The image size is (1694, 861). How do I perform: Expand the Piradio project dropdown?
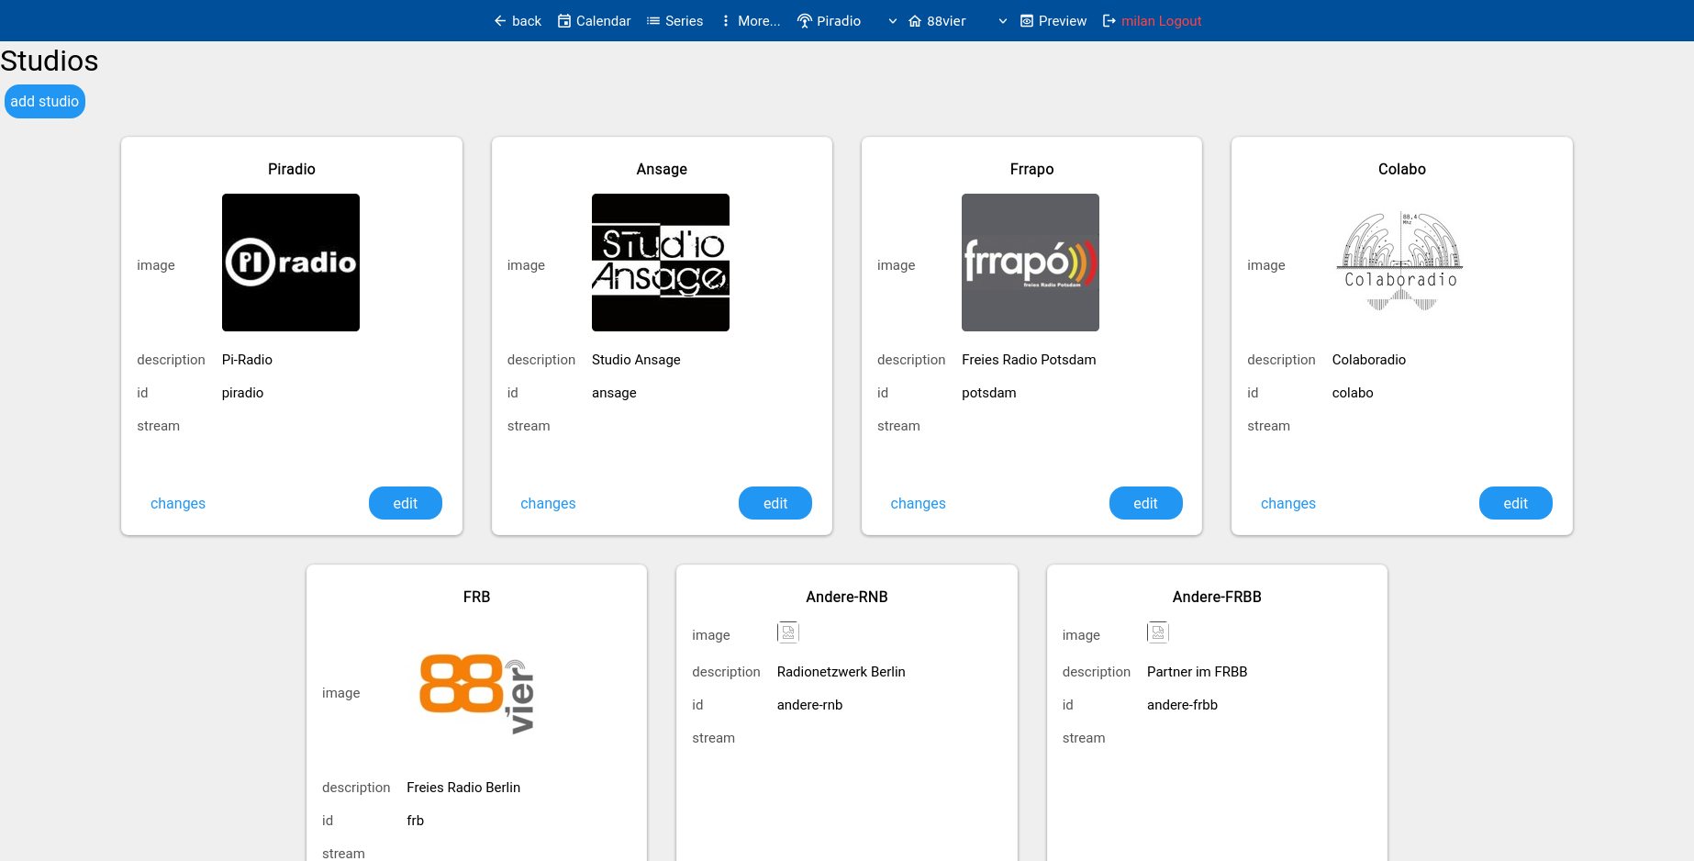tap(892, 21)
